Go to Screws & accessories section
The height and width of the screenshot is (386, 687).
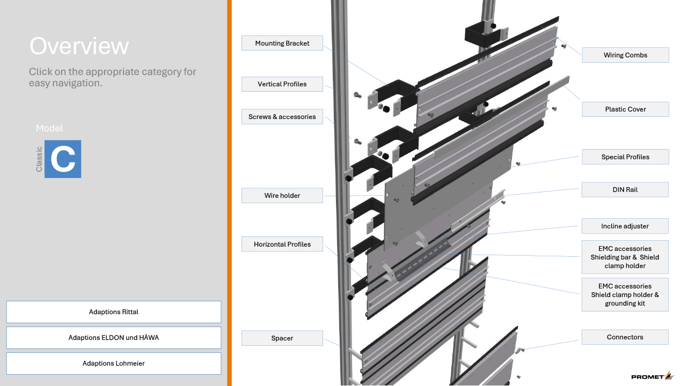[282, 117]
